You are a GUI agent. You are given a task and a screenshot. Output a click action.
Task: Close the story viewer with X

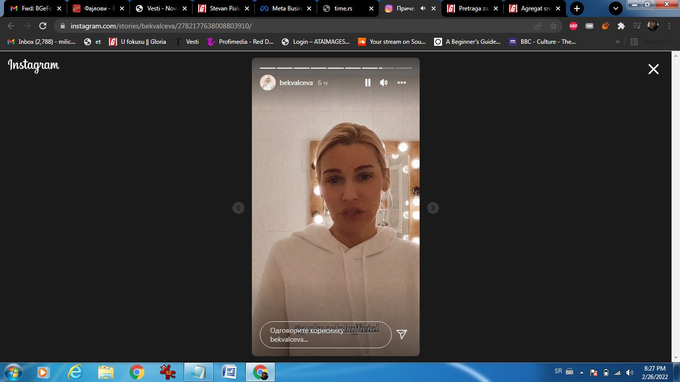pyautogui.click(x=653, y=69)
